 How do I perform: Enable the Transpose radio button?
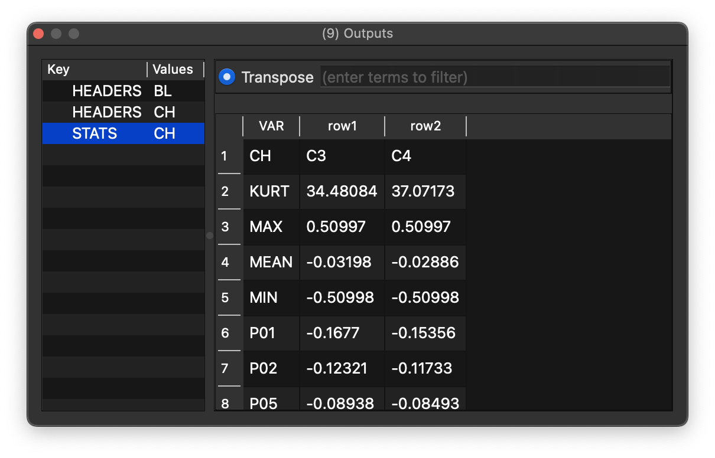(226, 77)
